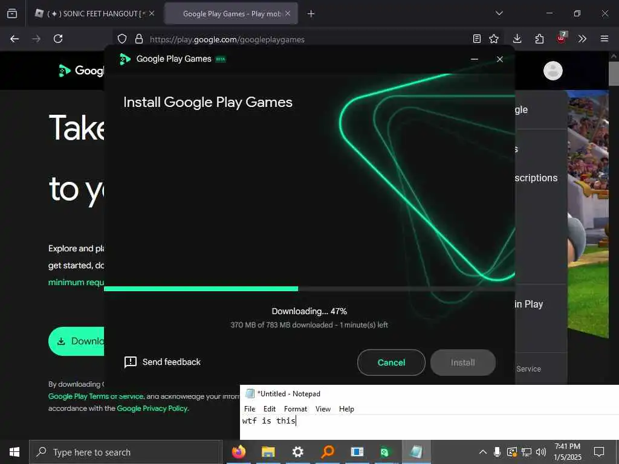Open the minimum requirements link
This screenshot has width=619, height=464.
pyautogui.click(x=76, y=282)
